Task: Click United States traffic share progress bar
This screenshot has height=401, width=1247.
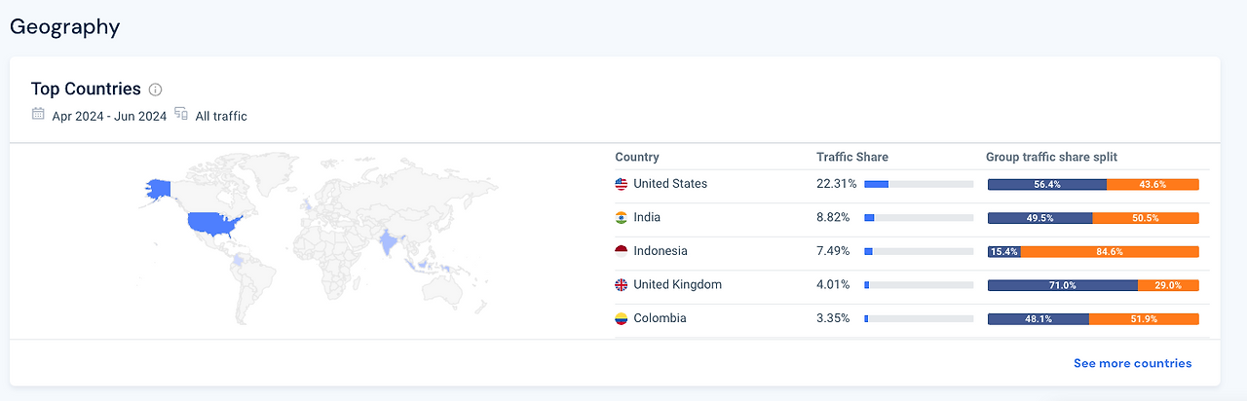Action: (x=918, y=184)
